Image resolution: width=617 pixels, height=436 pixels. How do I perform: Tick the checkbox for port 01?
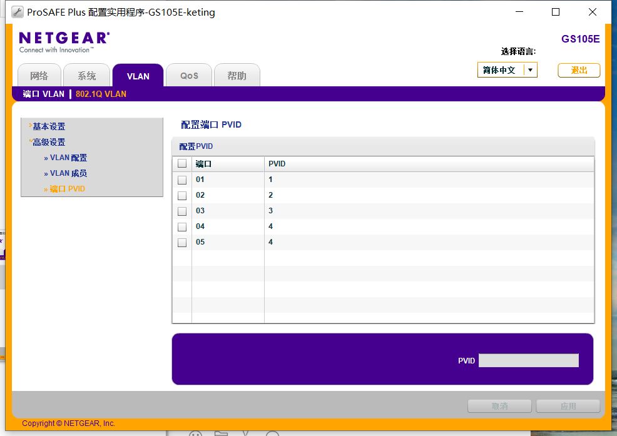pyautogui.click(x=182, y=180)
